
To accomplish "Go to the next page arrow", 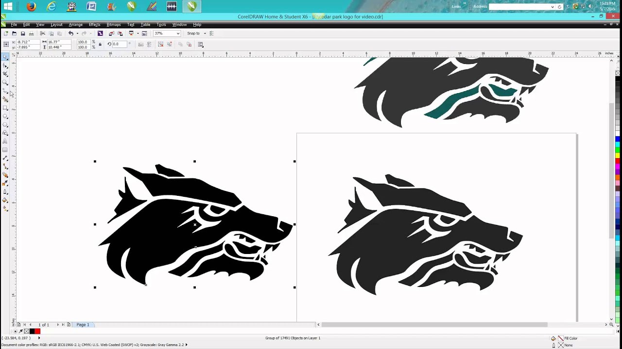I will pyautogui.click(x=58, y=325).
